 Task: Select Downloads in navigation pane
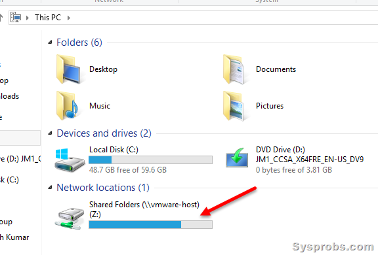9,96
